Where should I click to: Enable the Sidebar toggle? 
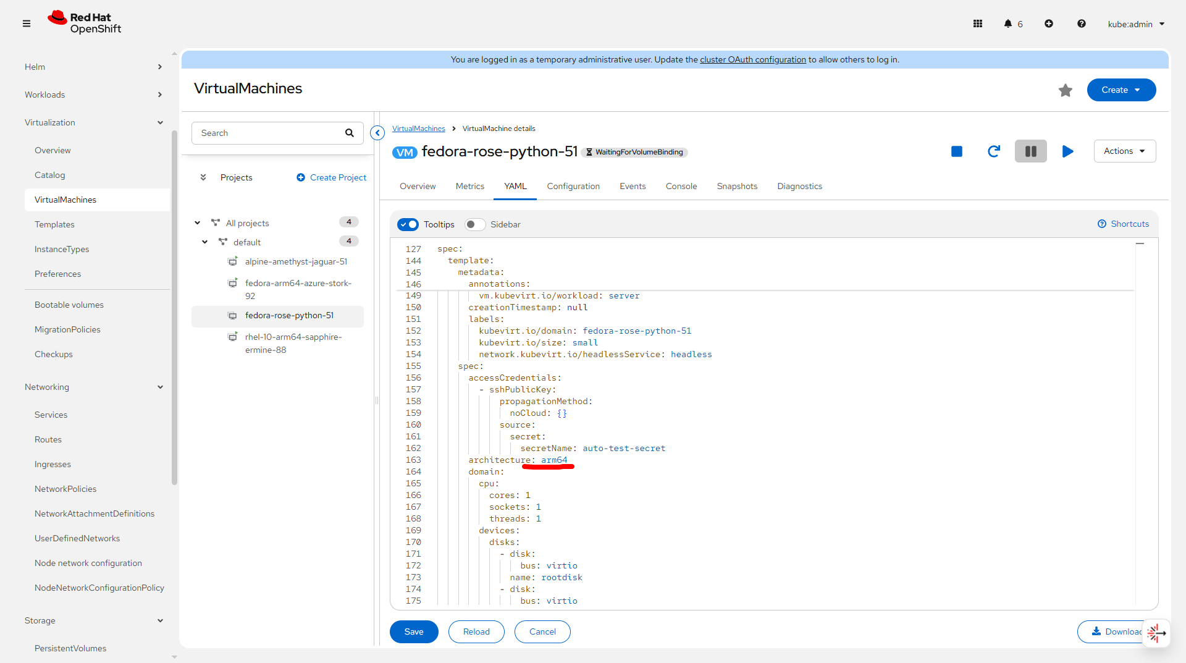point(474,224)
